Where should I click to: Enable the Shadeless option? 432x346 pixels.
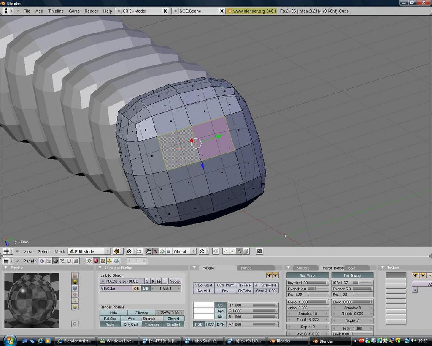269,285
